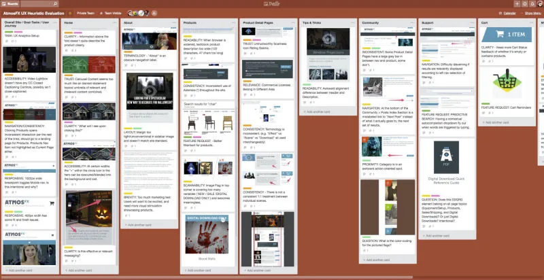Click the Trello logo in header
Image resolution: width=544 pixels, height=280 pixels.
(x=271, y=4)
